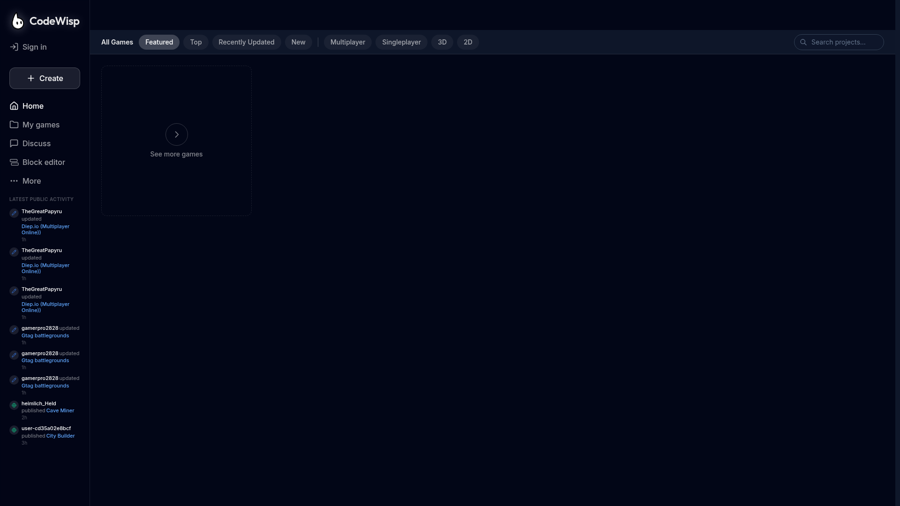Expand See more games with the chevron
This screenshot has width=900, height=506.
point(176,134)
